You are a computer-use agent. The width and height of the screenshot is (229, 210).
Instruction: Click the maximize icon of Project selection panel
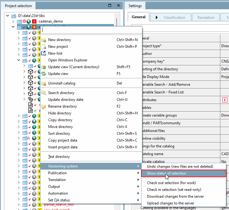pyautogui.click(x=110, y=6)
